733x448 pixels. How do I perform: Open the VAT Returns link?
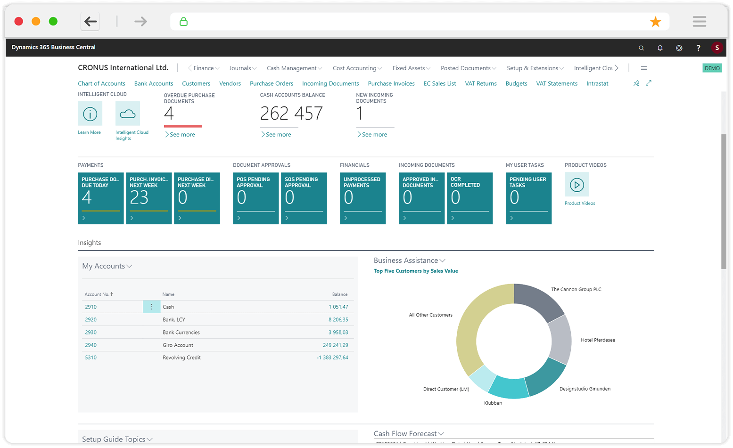(481, 83)
